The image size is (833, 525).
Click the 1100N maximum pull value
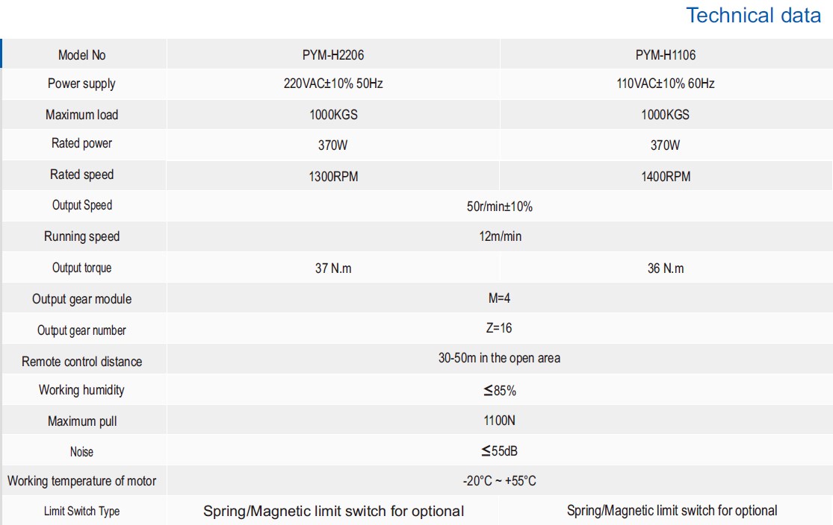(x=499, y=421)
